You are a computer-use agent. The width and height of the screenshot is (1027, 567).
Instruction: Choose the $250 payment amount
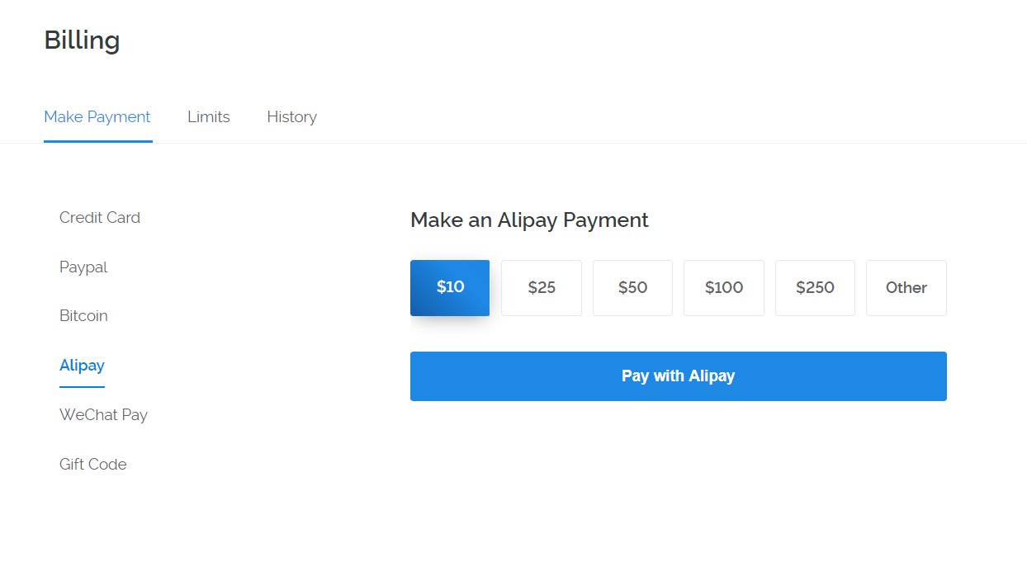coord(815,288)
